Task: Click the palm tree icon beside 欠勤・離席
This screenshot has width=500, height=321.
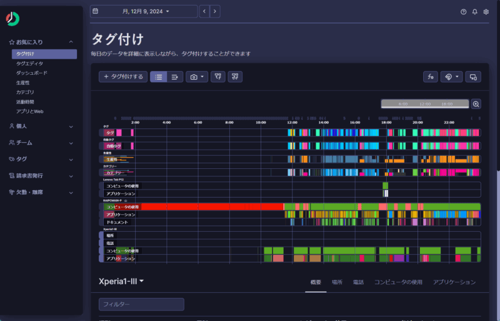Action: tap(12, 192)
